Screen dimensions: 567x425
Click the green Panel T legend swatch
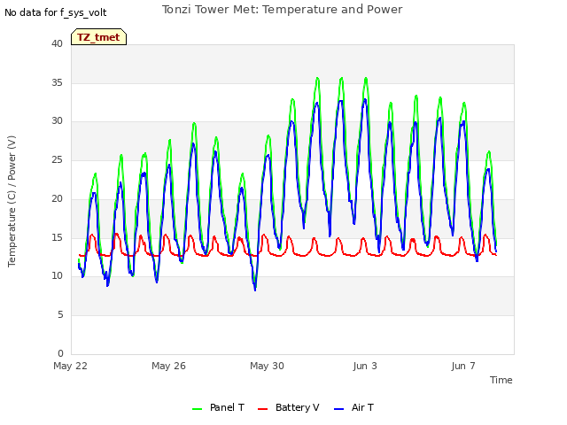197,409
